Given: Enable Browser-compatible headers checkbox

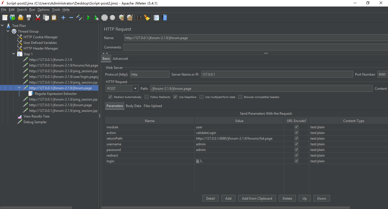Looking at the screenshot, I should coord(240,97).
